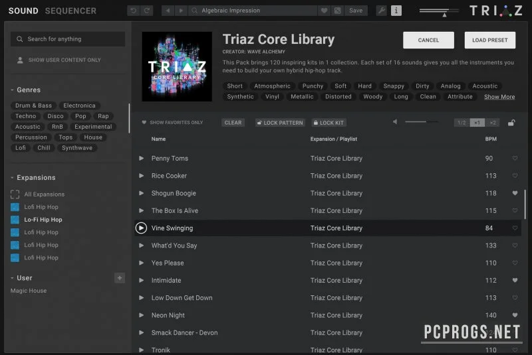Viewport: 532px width, 355px height.
Task: Click the randomize dice icon beside Save
Action: (337, 11)
